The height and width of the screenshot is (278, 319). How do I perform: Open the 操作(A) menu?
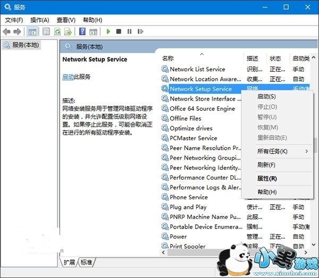[x=41, y=20]
